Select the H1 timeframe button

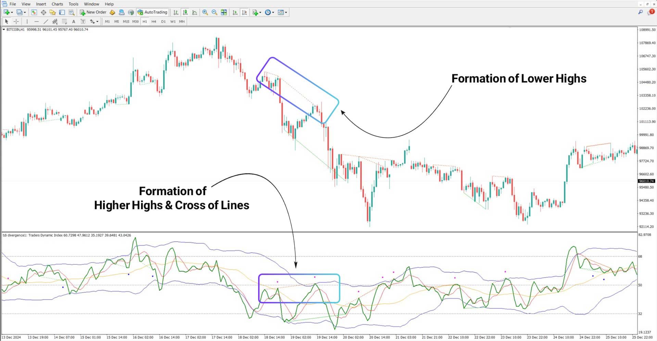click(x=145, y=22)
